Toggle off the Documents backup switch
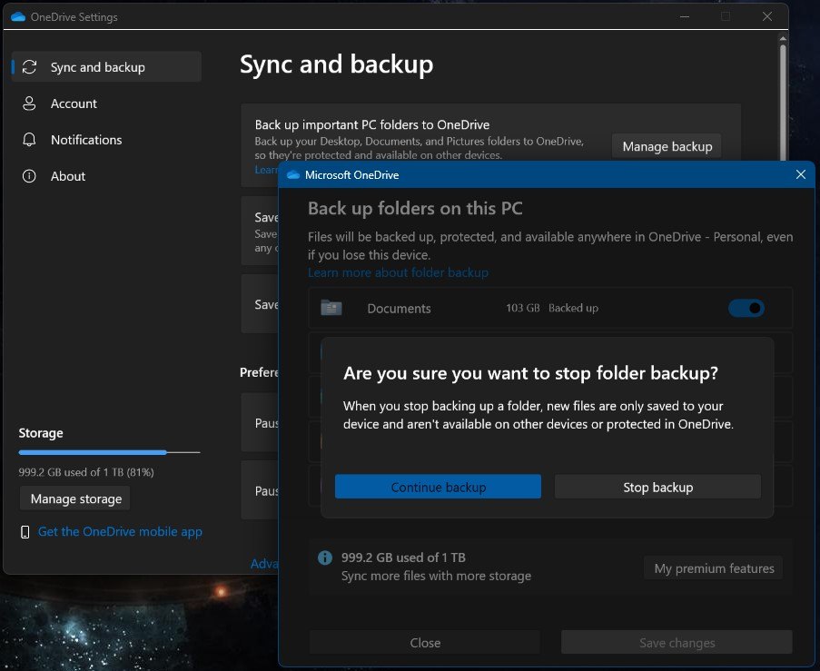This screenshot has width=820, height=671. click(x=746, y=309)
